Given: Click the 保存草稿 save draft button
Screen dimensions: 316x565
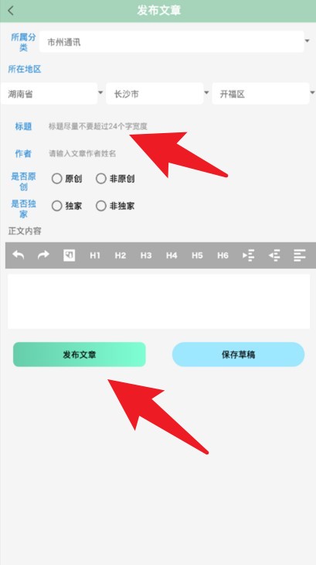Looking at the screenshot, I should click(238, 354).
